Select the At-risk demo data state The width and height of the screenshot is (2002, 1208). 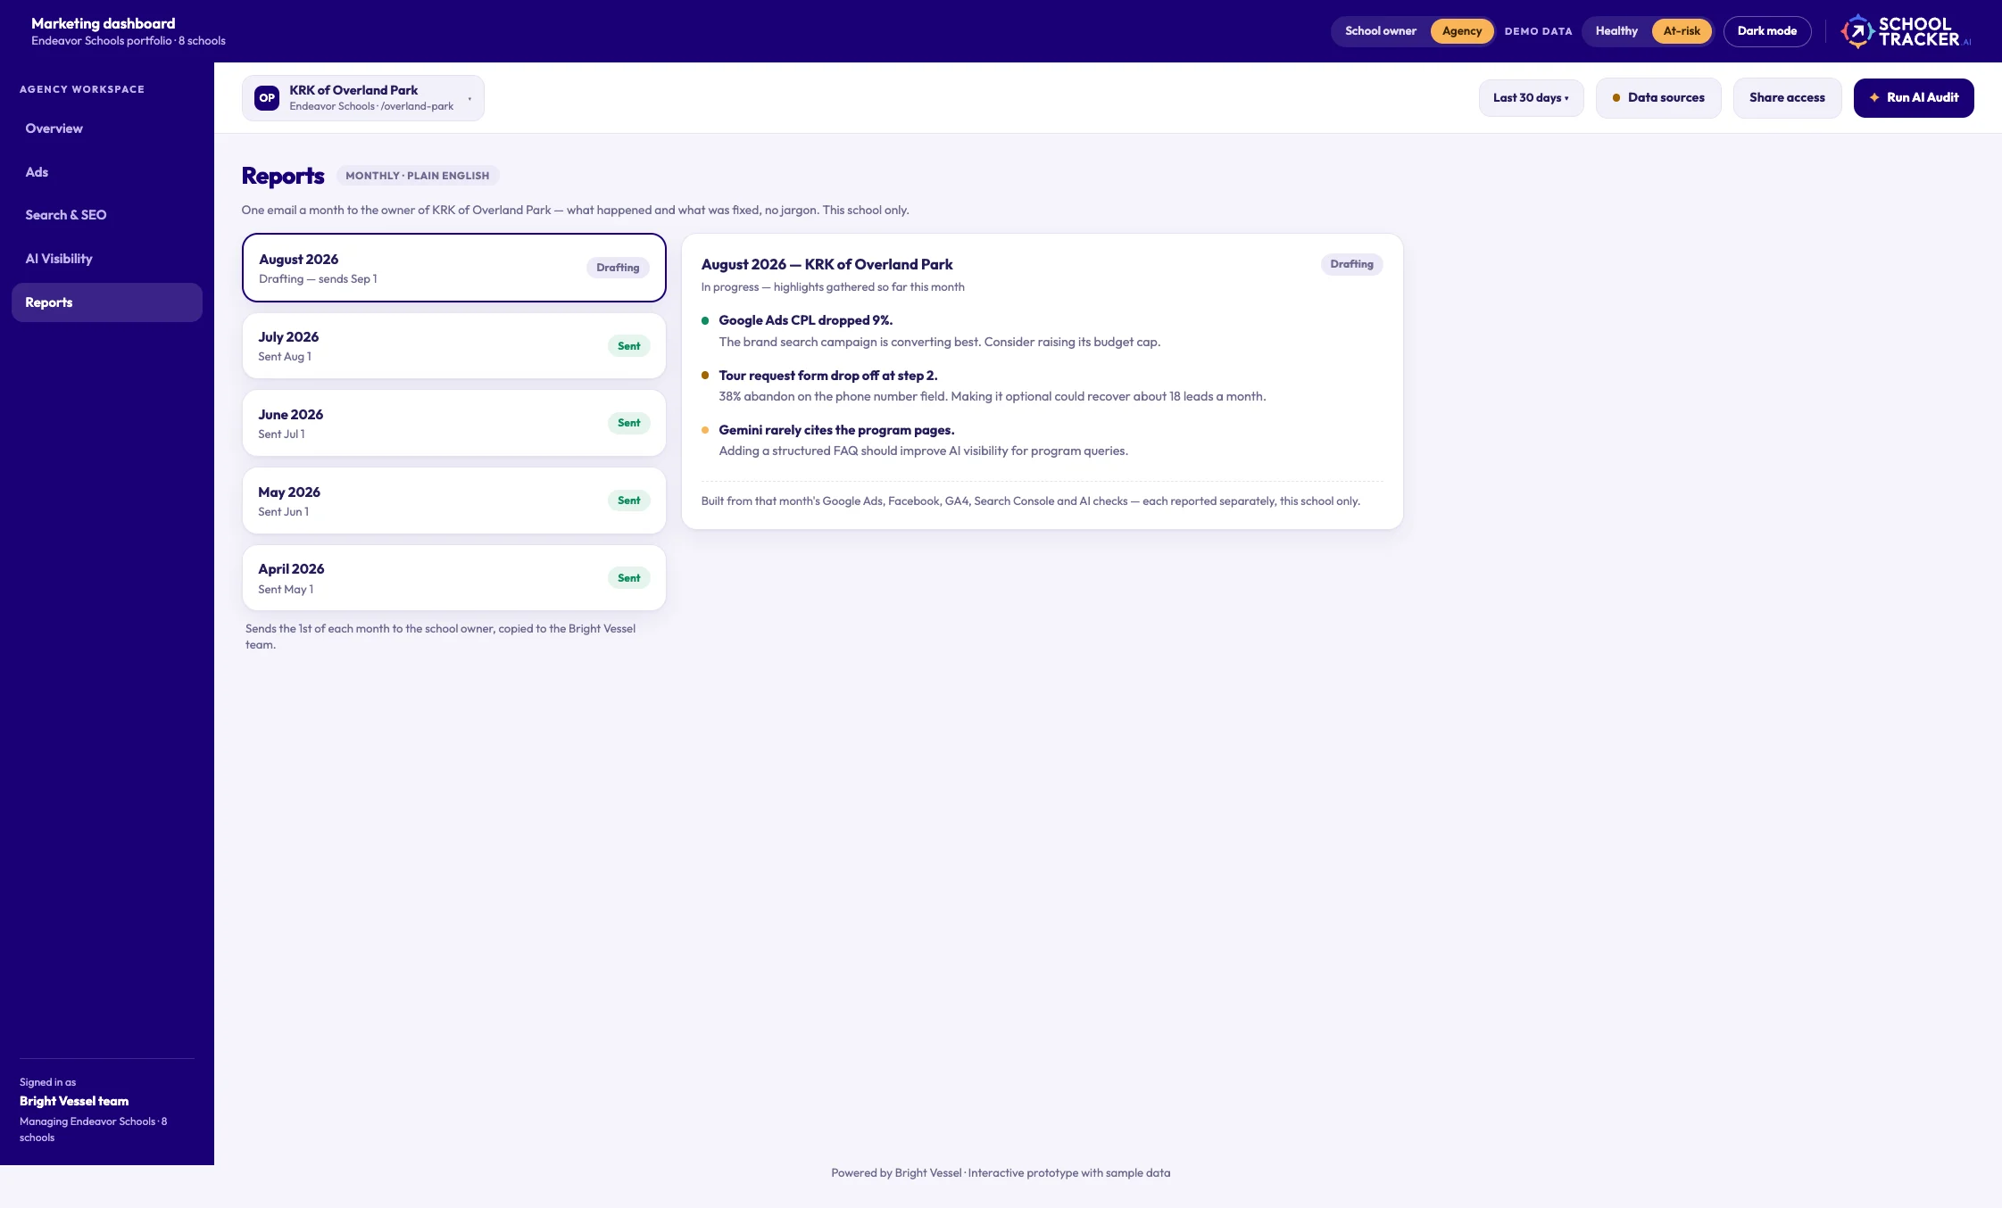[x=1682, y=31]
